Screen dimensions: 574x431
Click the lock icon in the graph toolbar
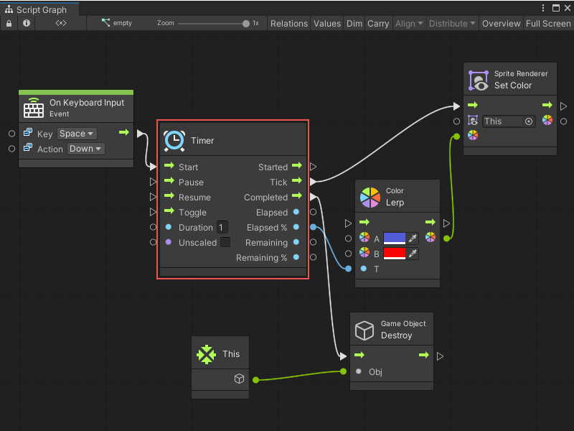click(9, 23)
